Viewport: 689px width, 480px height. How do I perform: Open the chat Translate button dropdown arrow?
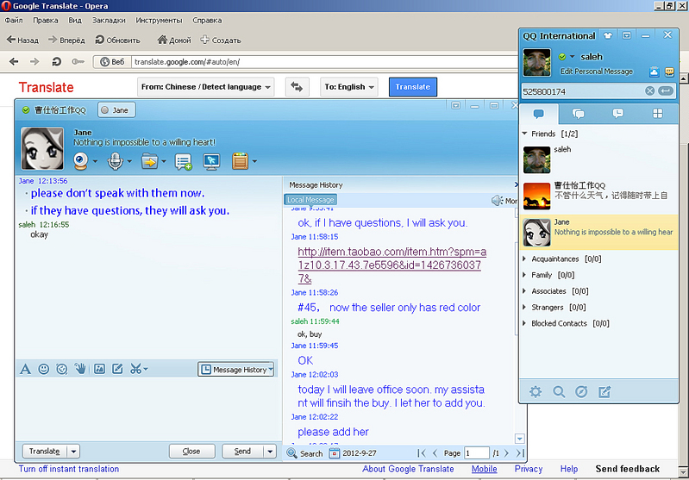click(x=73, y=451)
